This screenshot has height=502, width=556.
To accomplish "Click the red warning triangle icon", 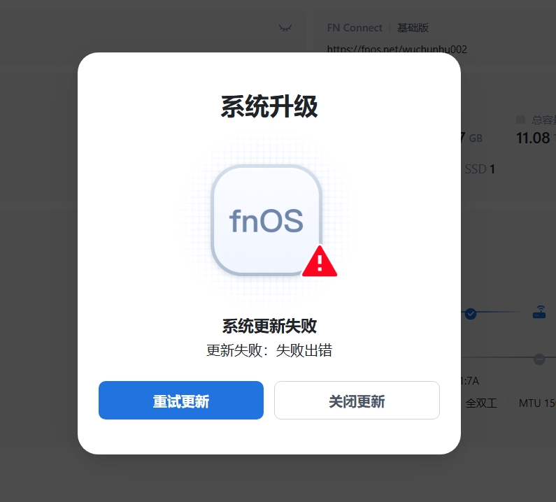I will [x=320, y=261].
